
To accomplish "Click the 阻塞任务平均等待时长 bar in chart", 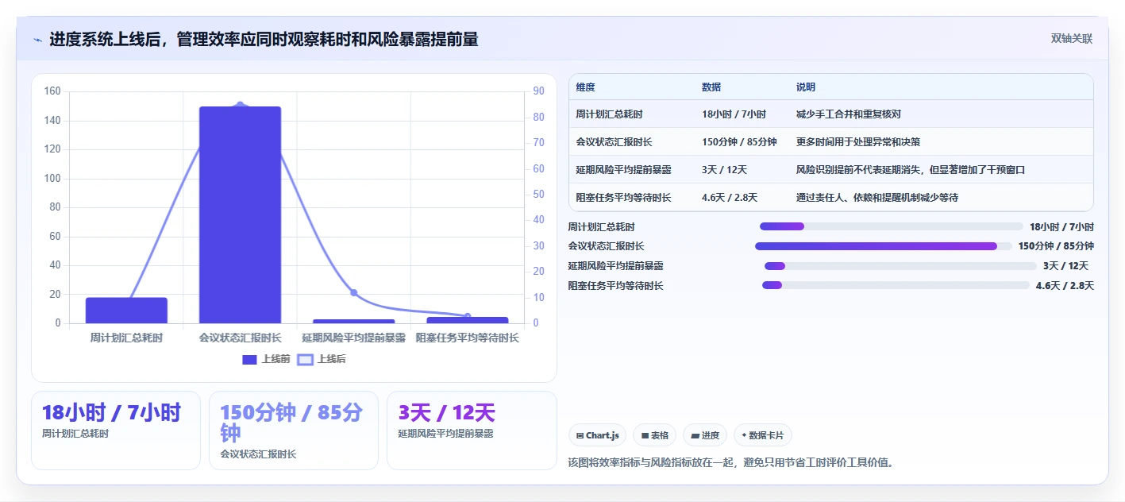I will click(x=468, y=320).
